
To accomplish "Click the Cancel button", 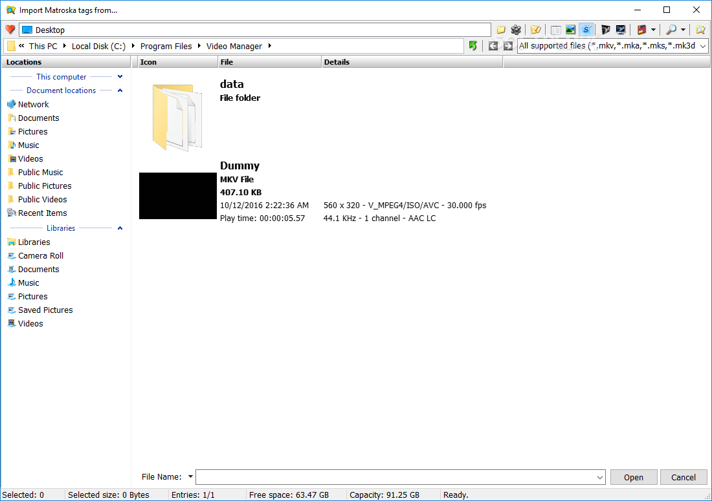I will tap(684, 477).
